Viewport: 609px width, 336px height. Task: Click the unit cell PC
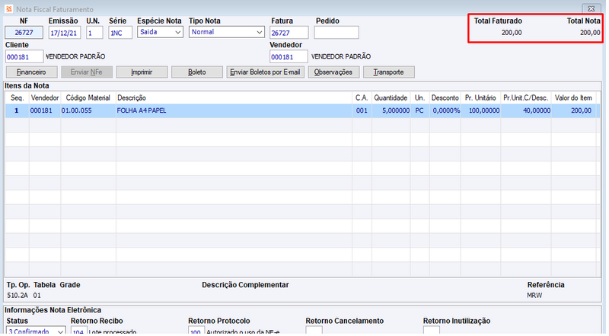pos(419,110)
